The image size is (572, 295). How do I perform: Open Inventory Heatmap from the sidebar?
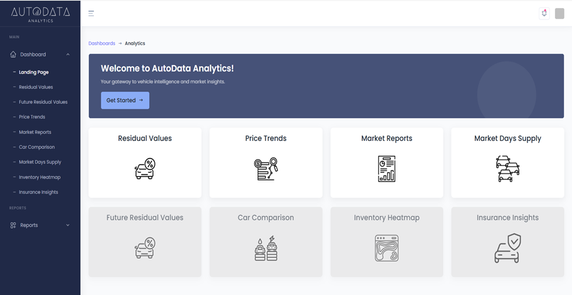click(x=39, y=177)
